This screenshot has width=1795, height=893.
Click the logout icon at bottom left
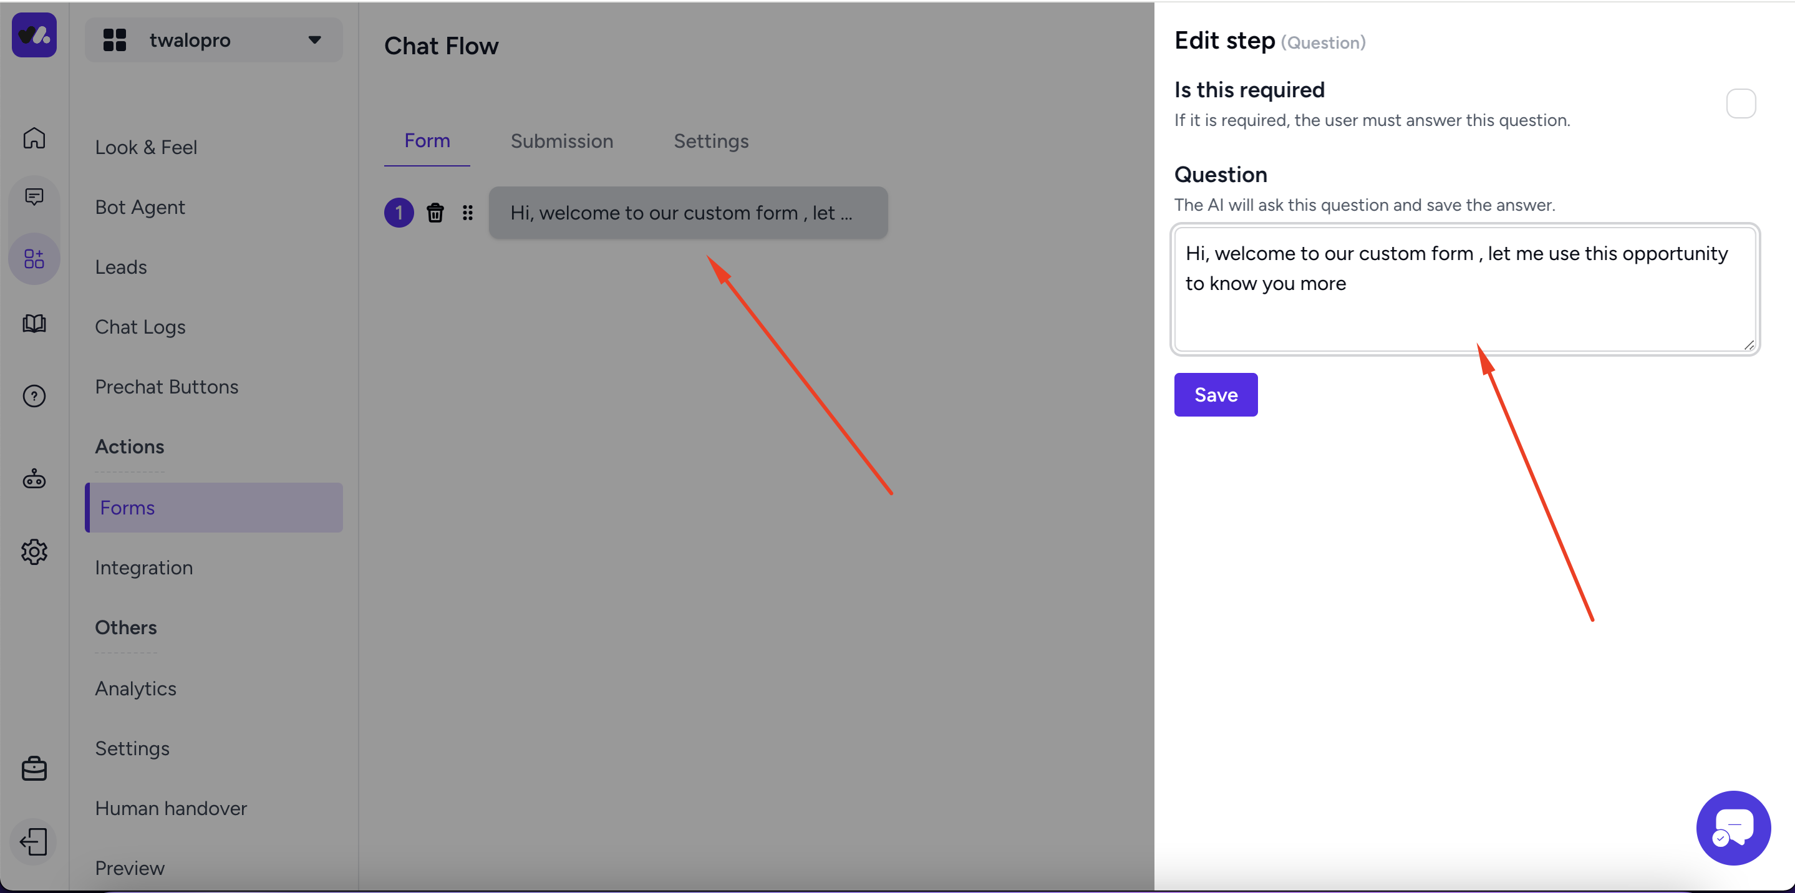[34, 841]
